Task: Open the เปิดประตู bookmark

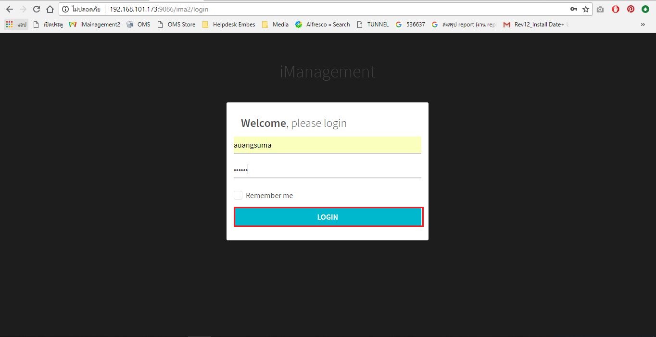Action: 48,25
